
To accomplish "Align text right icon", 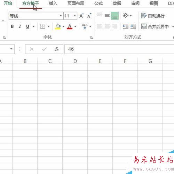I will (115, 26).
